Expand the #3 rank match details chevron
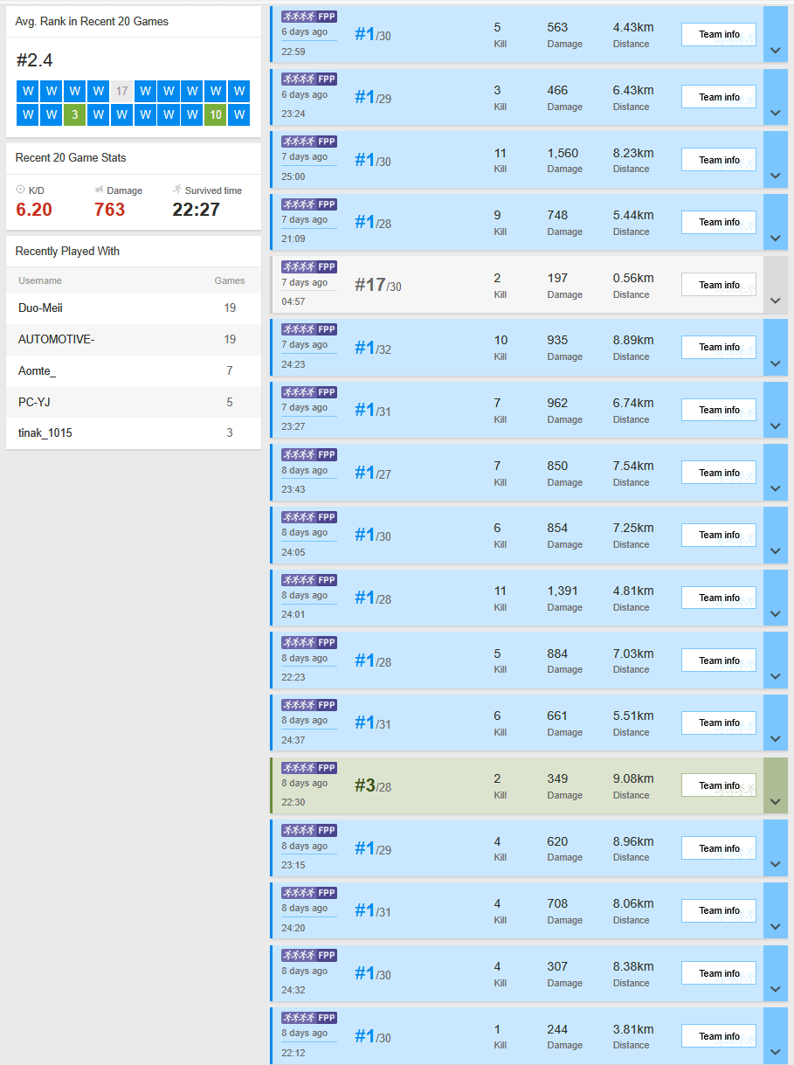The height and width of the screenshot is (1065, 794). click(x=775, y=801)
